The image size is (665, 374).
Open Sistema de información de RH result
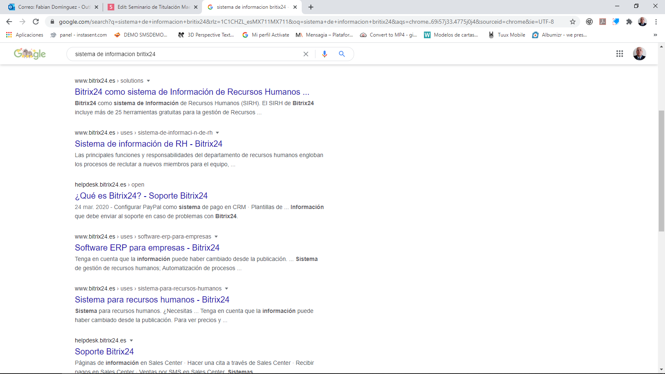pyautogui.click(x=148, y=144)
